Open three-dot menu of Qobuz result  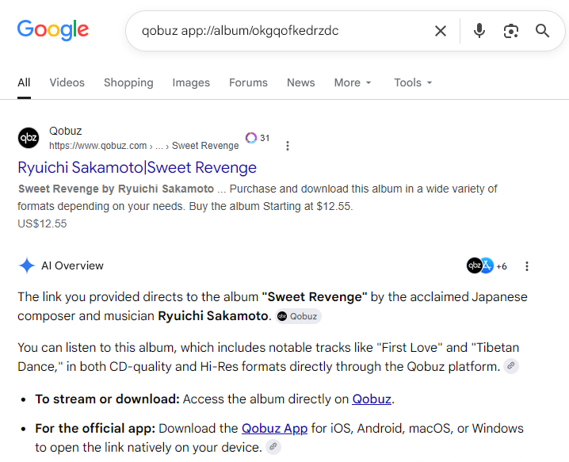(288, 146)
